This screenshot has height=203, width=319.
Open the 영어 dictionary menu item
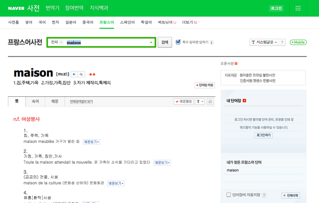[x=29, y=22]
